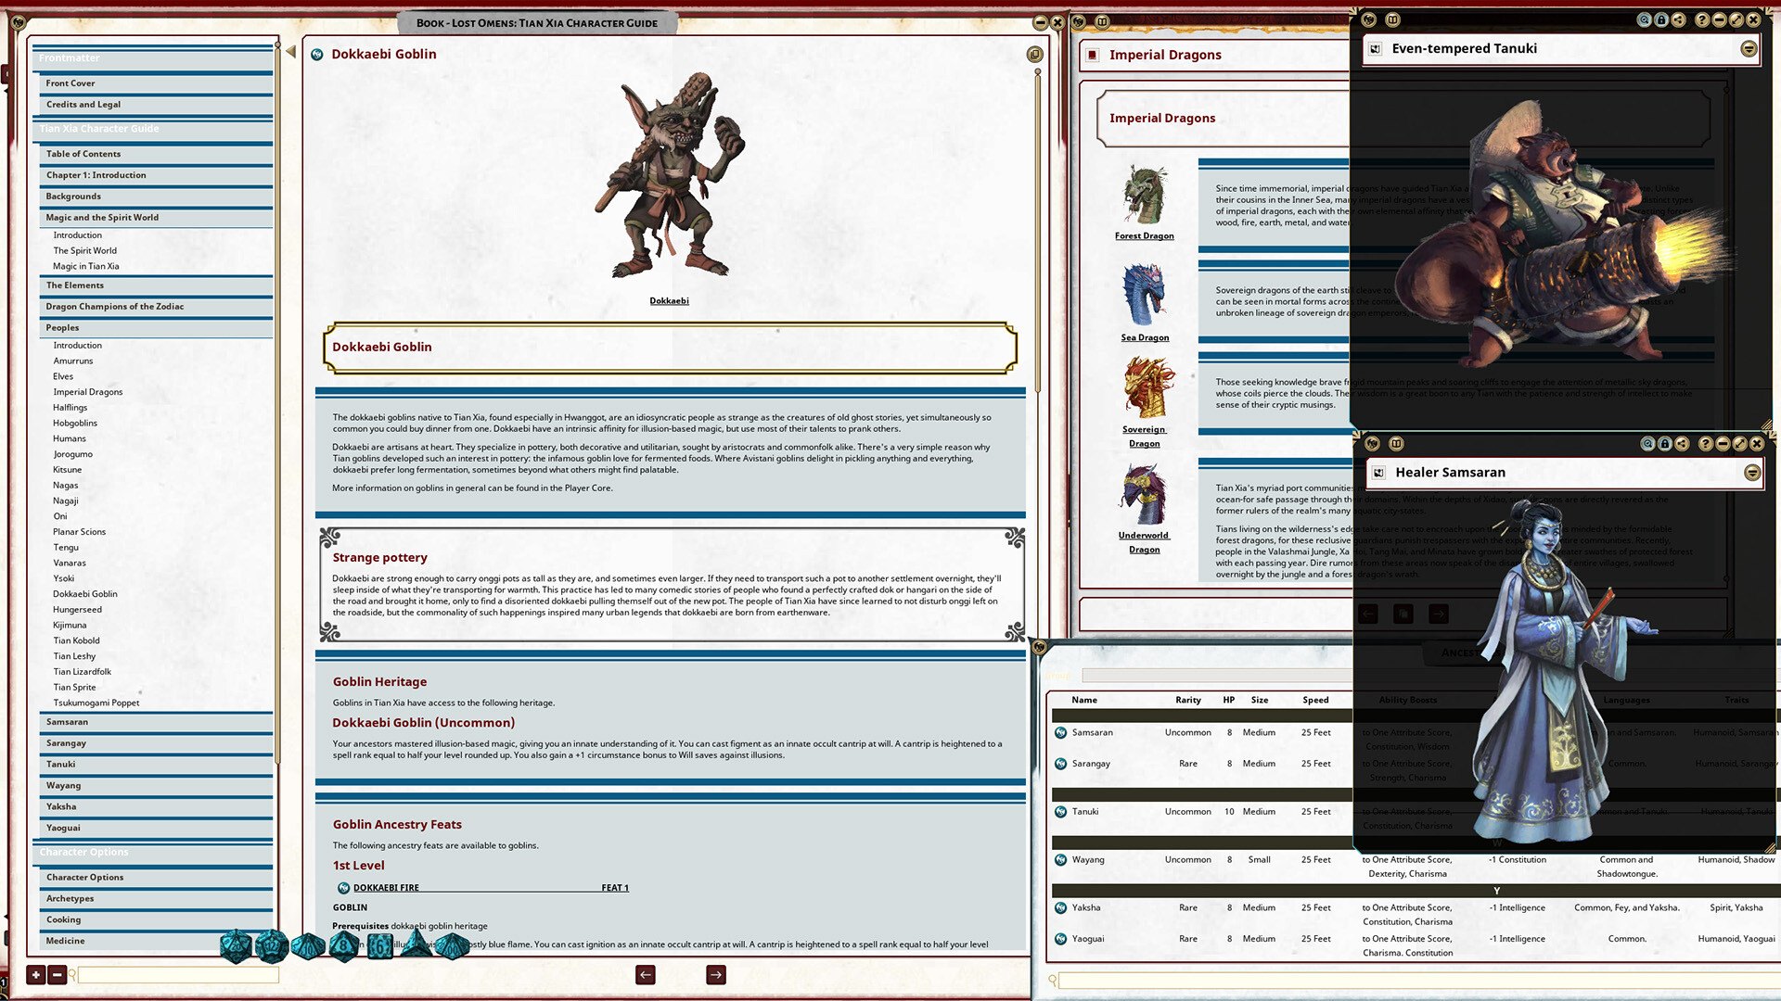Open help for the Healer Samsaran window

(1706, 443)
